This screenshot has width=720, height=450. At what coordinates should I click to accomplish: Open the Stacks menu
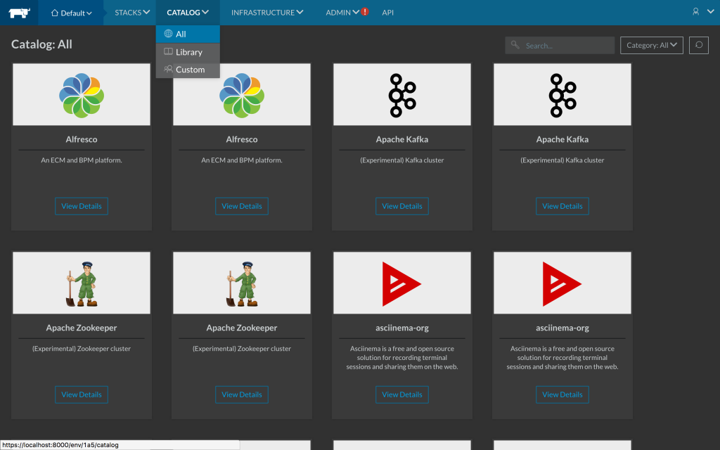pyautogui.click(x=132, y=13)
